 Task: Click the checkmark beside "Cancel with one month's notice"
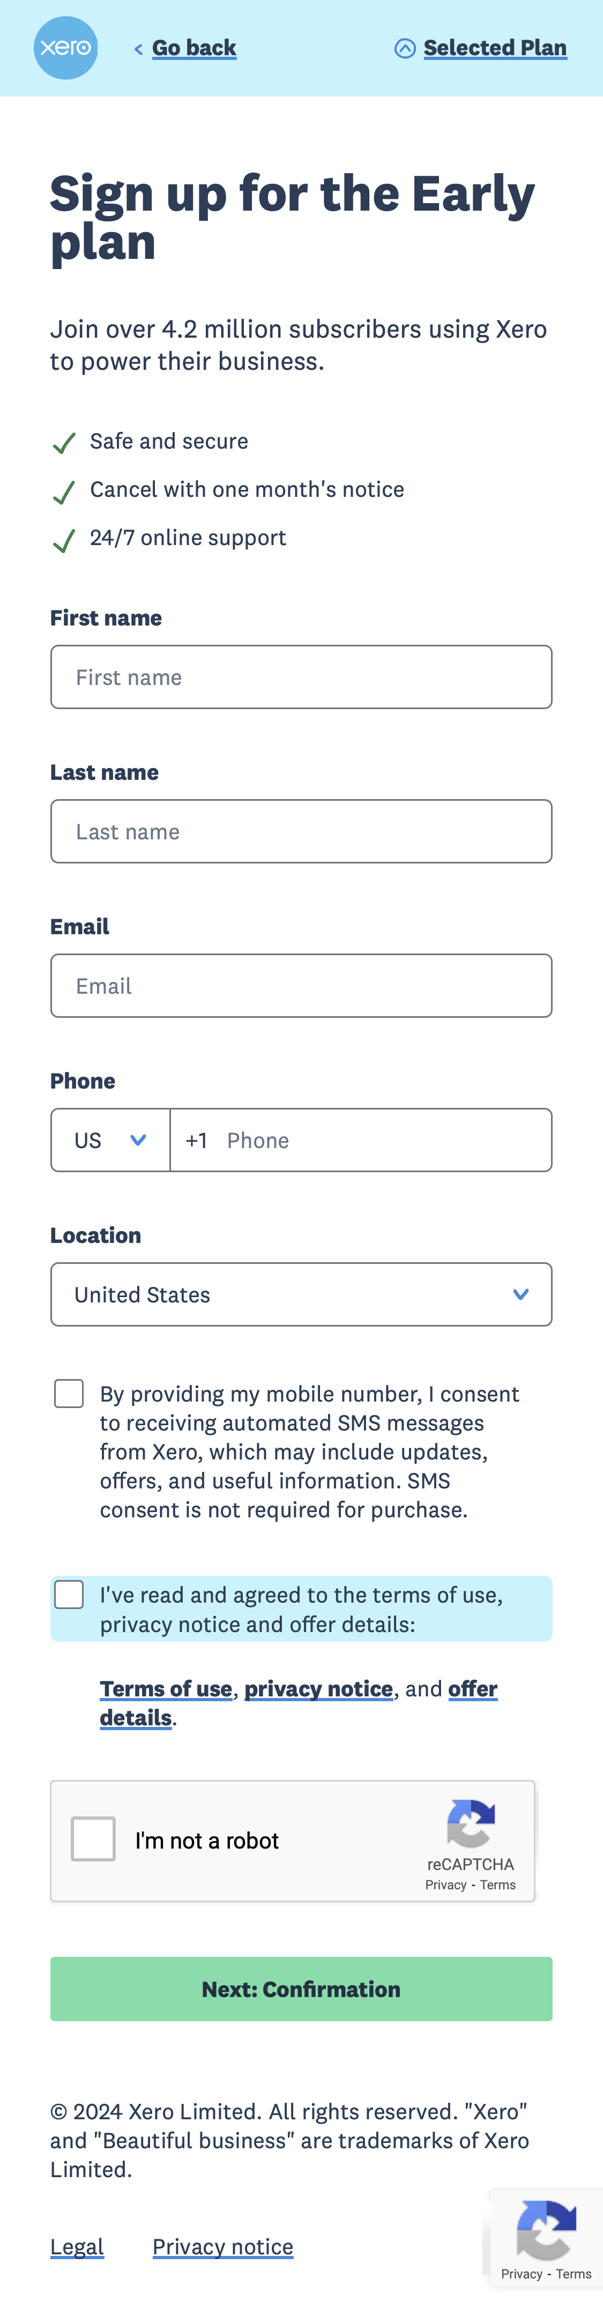[63, 491]
